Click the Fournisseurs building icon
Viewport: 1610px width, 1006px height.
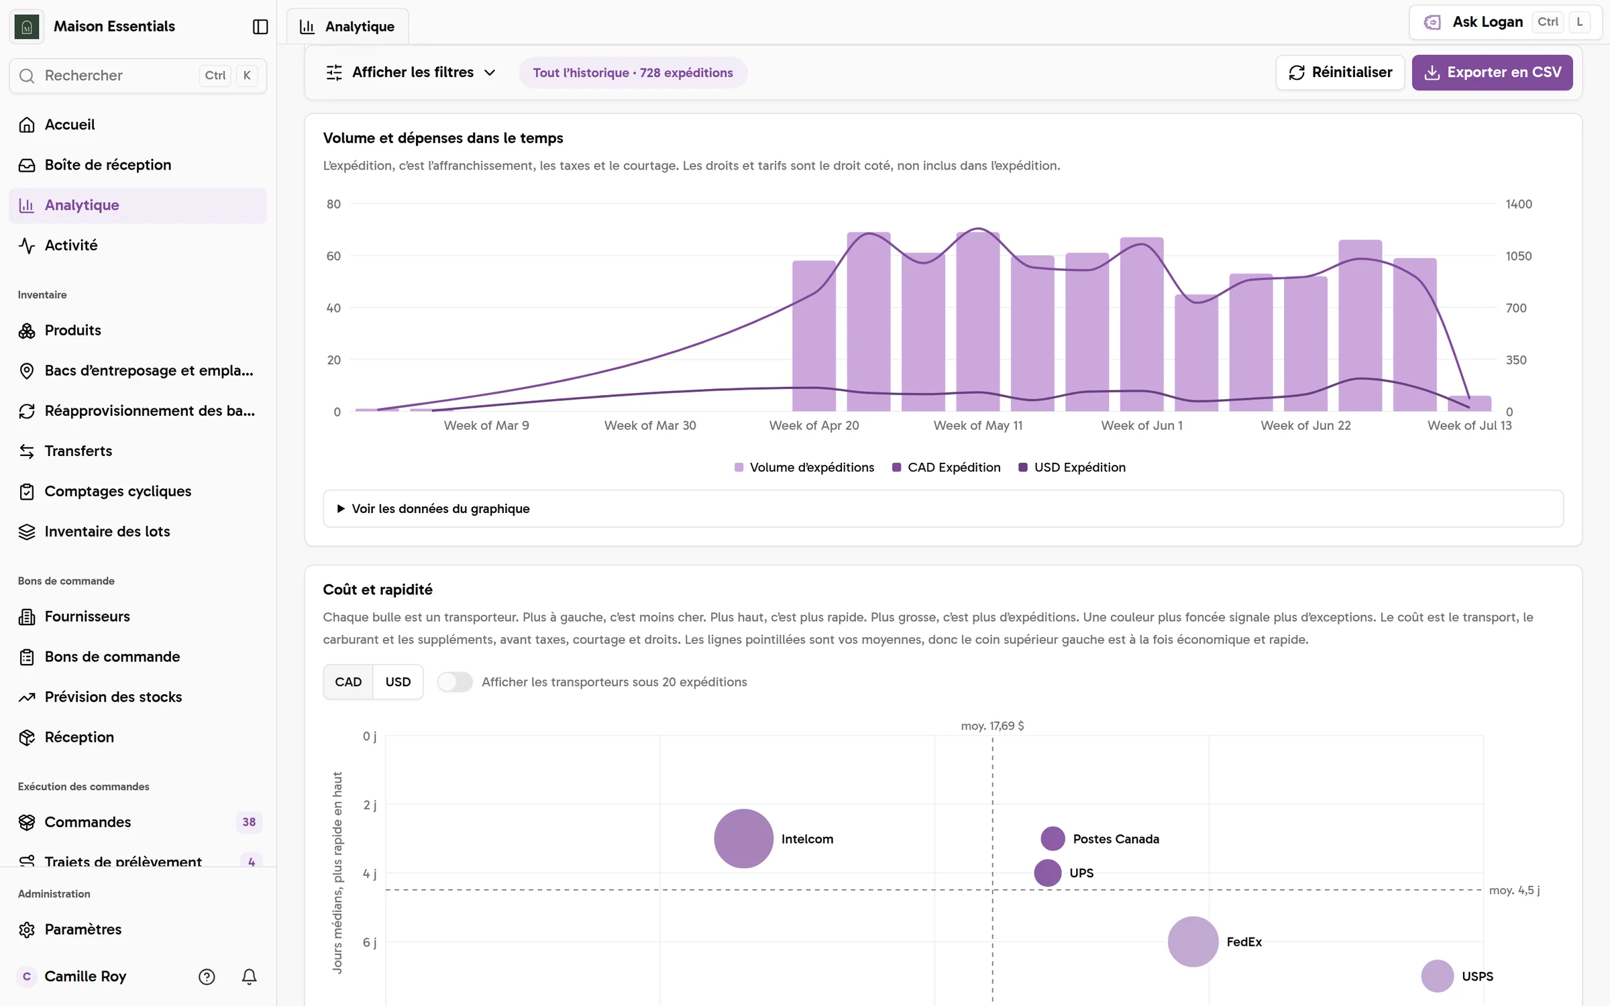click(x=27, y=617)
